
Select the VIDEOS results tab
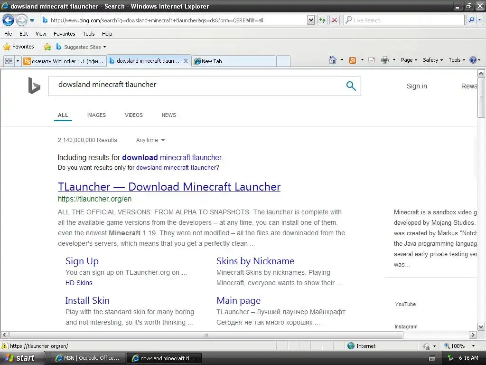tap(133, 115)
